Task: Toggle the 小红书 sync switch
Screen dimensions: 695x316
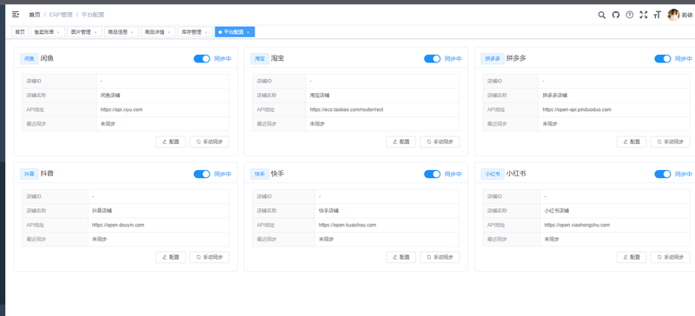Action: (663, 174)
